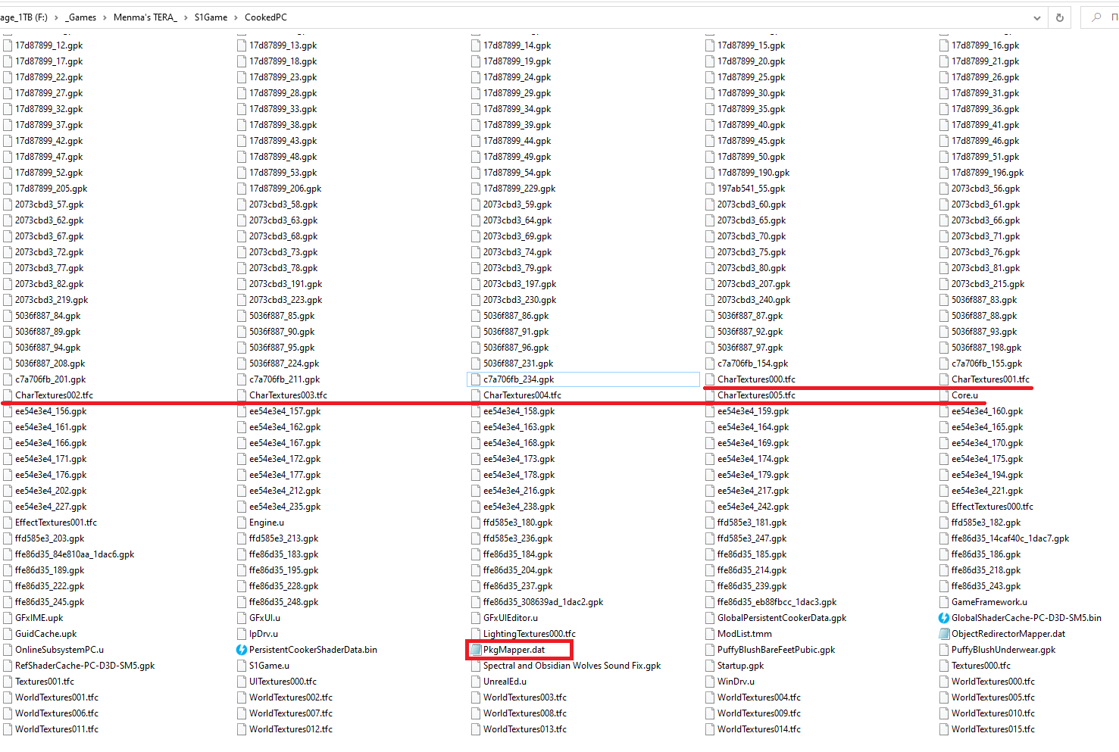1119x752 pixels.
Task: Select the GlobalShaderCache-PC-D3D-SM5.bin file icon
Action: pos(944,618)
